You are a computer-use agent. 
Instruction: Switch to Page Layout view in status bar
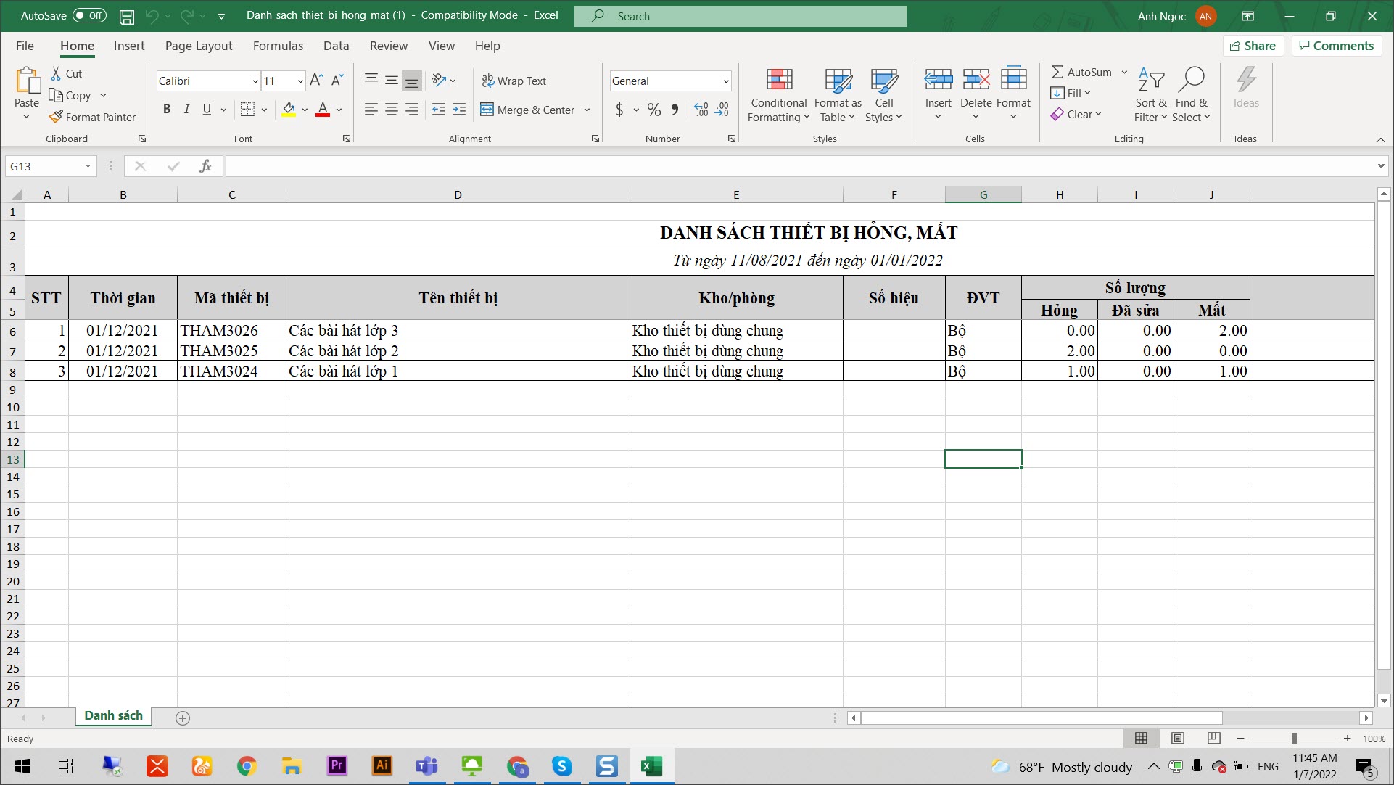point(1178,738)
